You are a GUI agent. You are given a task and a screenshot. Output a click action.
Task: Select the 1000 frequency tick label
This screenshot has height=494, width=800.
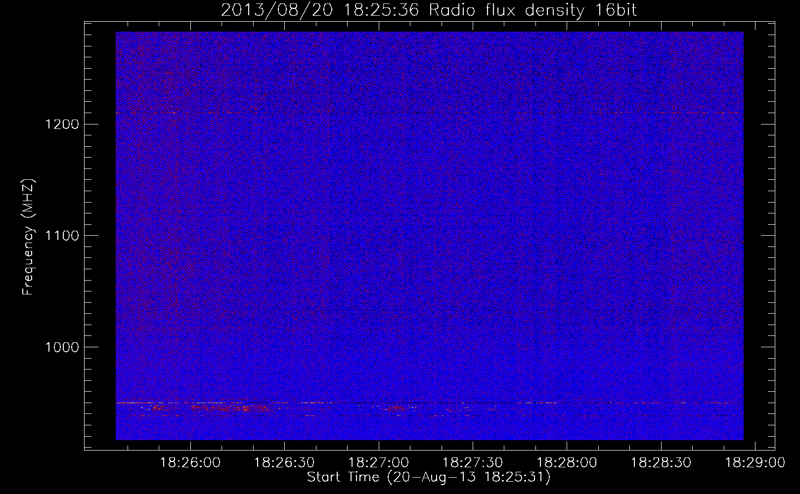point(62,347)
